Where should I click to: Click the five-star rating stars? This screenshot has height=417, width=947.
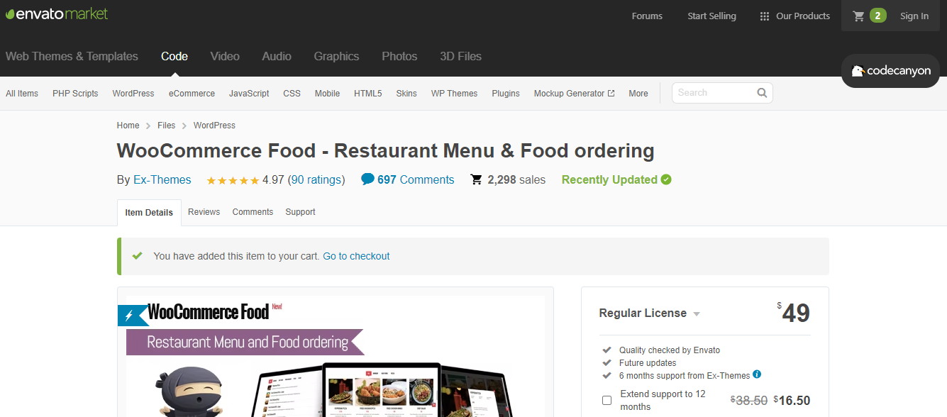(x=233, y=180)
